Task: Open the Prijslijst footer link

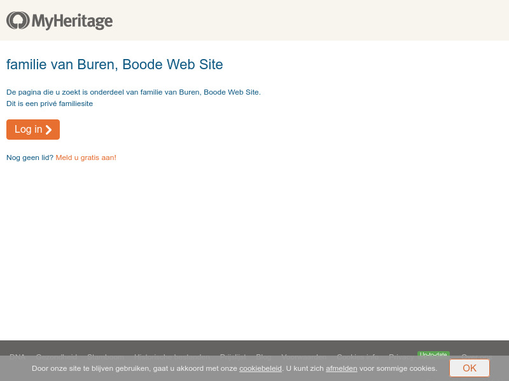Action: tap(234, 357)
